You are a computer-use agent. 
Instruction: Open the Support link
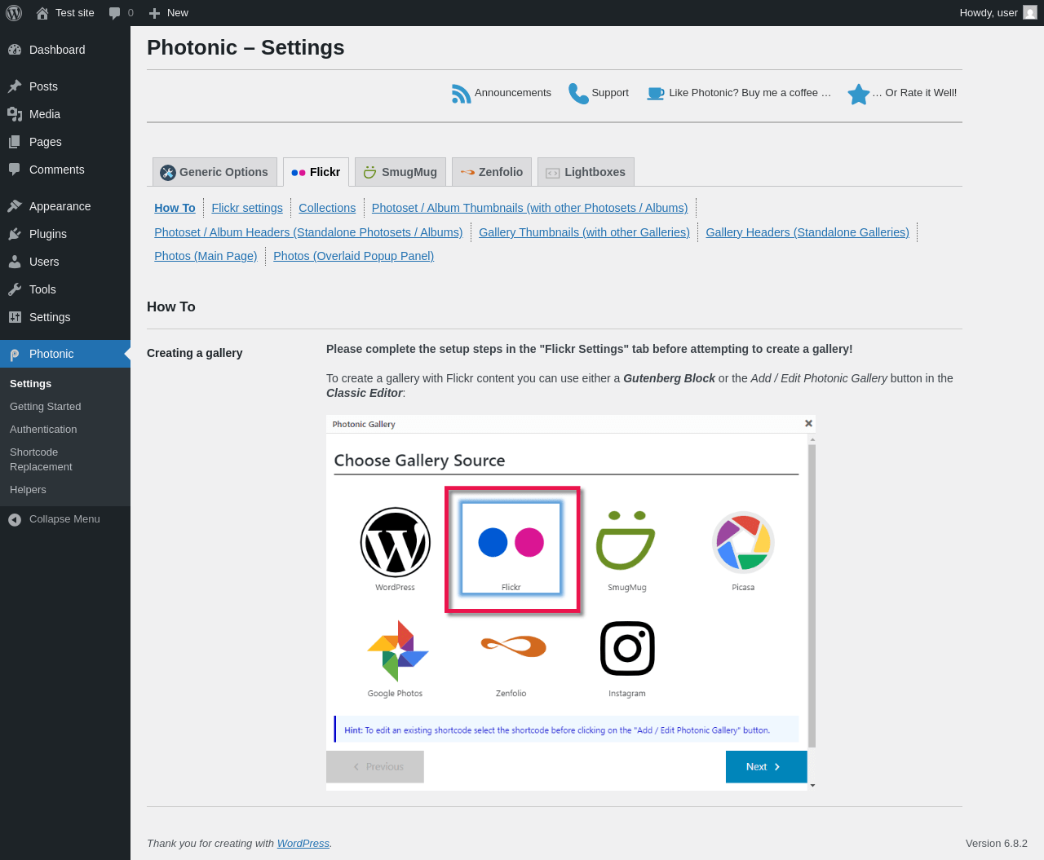pos(610,93)
